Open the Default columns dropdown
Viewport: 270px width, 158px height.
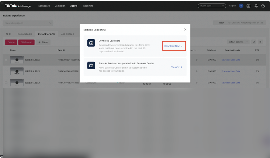pyautogui.click(x=238, y=42)
